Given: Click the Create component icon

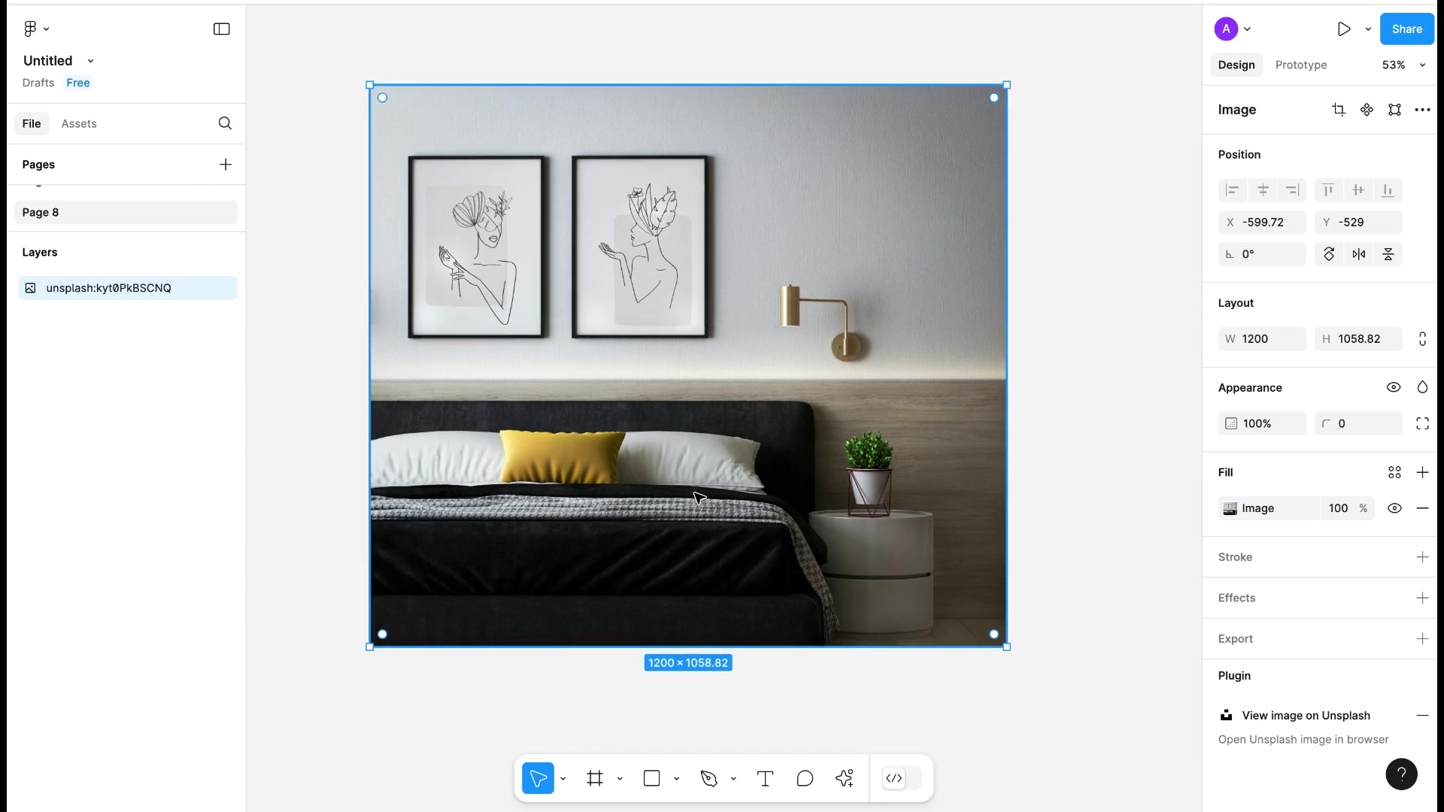Looking at the screenshot, I should pyautogui.click(x=1367, y=110).
